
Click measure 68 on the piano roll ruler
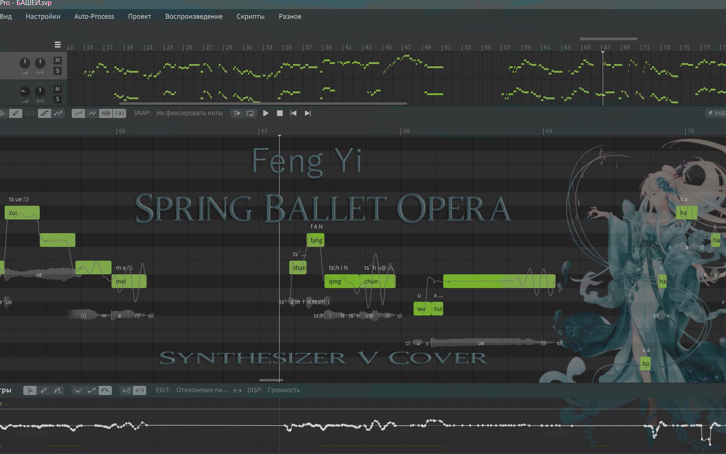[406, 131]
